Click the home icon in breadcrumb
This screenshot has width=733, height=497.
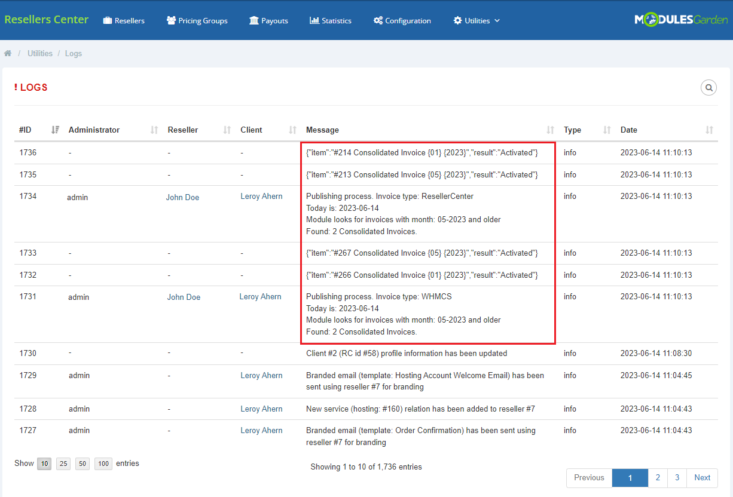(x=8, y=53)
